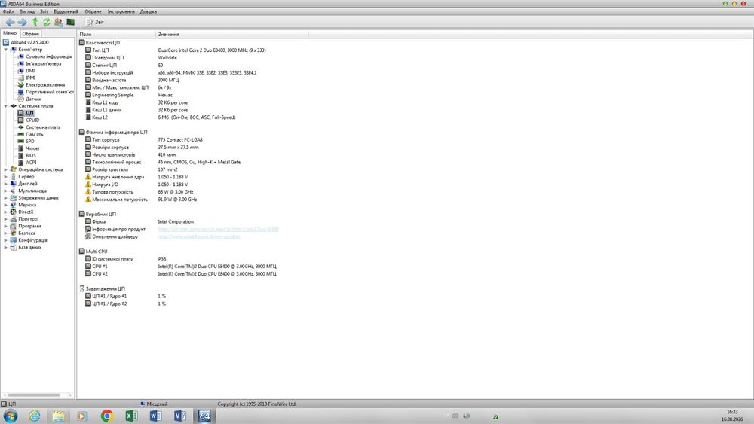
Task: Open Word from the taskbar
Action: tap(155, 416)
